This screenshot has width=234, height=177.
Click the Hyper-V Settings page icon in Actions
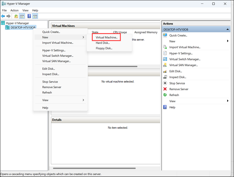(165, 53)
